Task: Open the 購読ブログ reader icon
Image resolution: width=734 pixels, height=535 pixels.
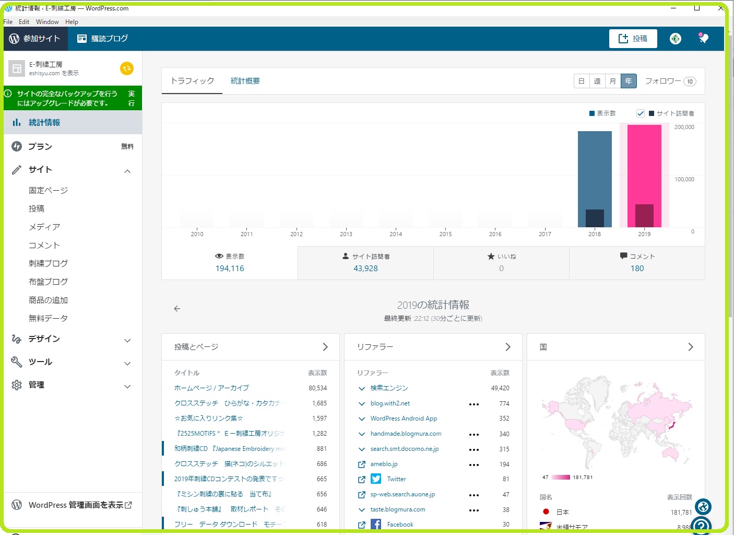Action: [82, 39]
